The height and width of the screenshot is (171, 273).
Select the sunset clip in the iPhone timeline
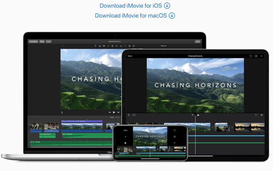point(180,149)
